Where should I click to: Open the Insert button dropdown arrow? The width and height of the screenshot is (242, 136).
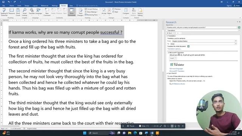(x=175, y=58)
